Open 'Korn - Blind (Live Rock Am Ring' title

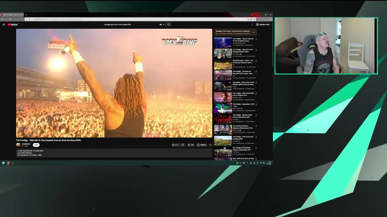pyautogui.click(x=243, y=159)
